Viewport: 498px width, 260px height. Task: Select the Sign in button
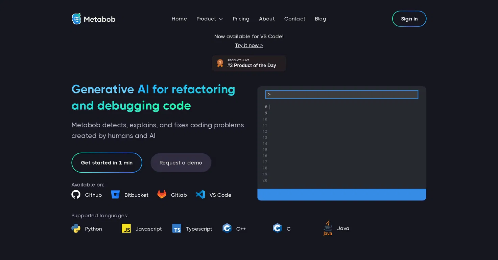pos(409,19)
